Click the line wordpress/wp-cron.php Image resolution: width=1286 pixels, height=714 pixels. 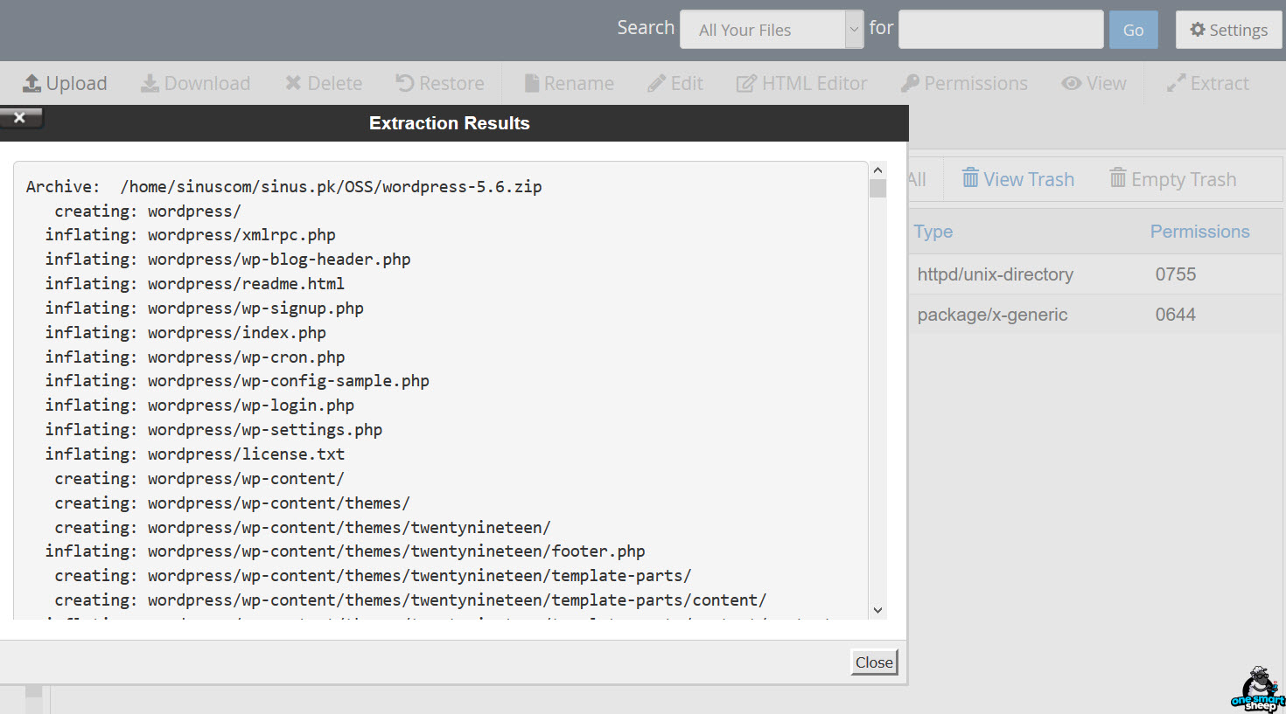(195, 357)
